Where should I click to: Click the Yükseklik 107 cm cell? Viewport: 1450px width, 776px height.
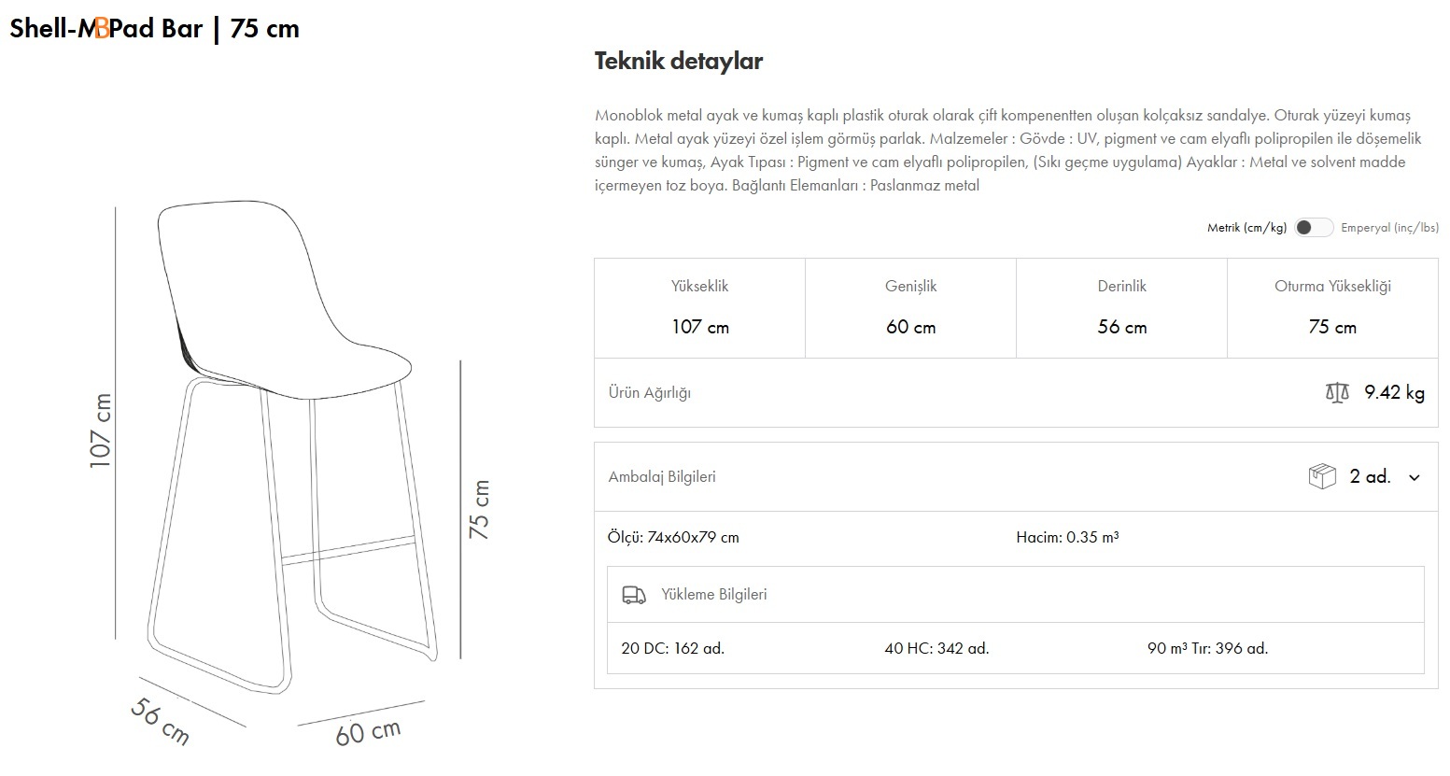700,308
